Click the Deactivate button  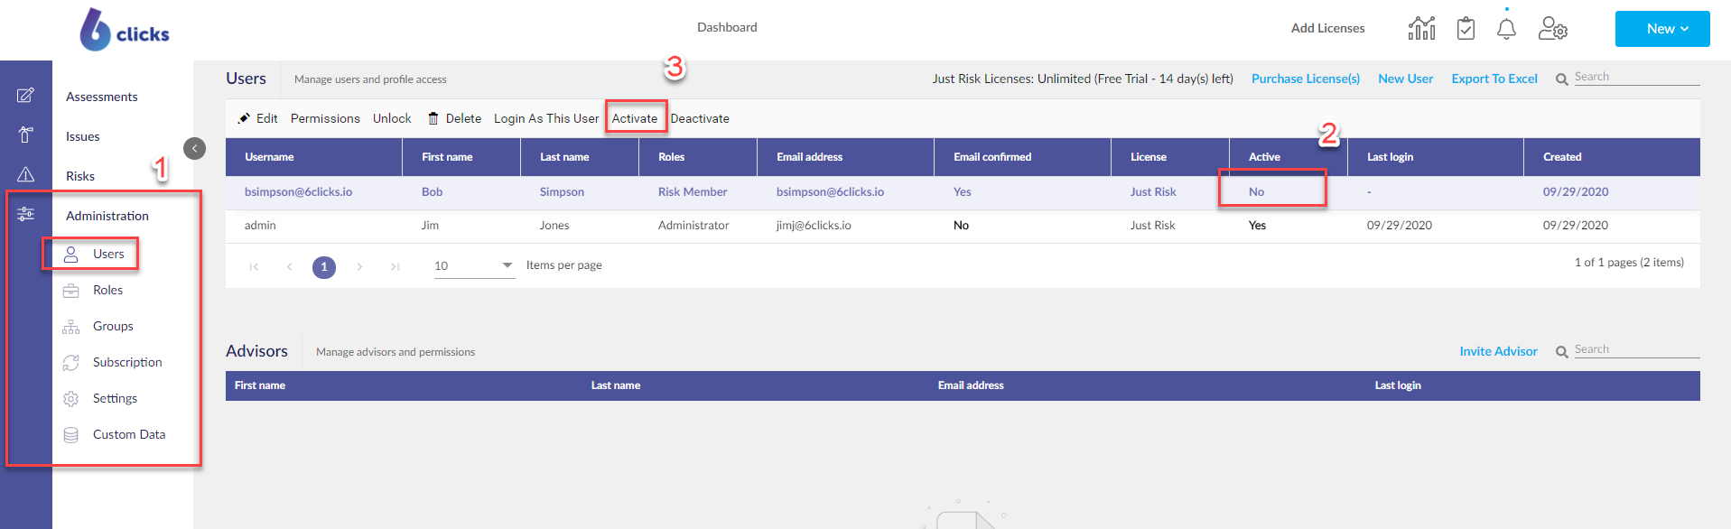(x=700, y=118)
